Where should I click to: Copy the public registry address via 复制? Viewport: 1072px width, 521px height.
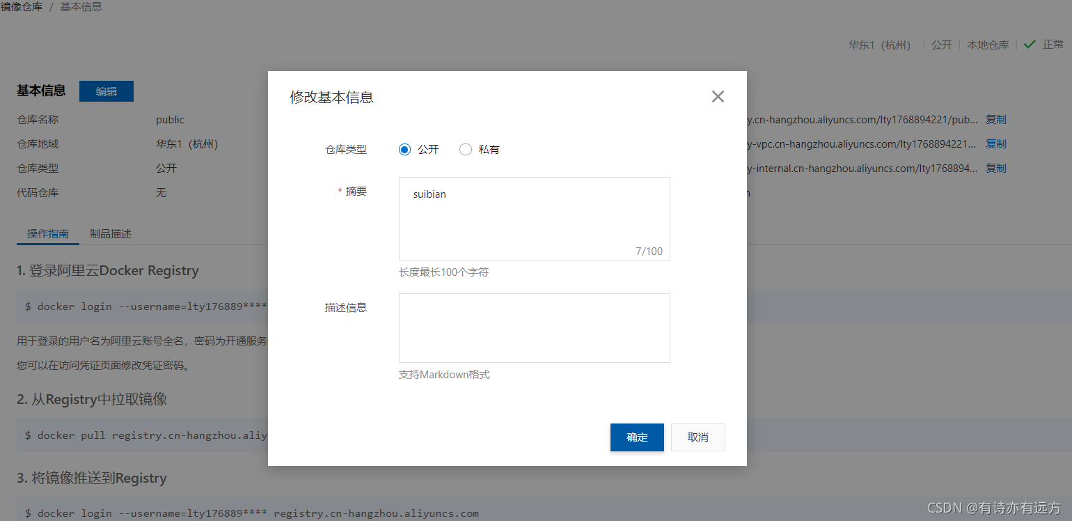click(x=995, y=119)
